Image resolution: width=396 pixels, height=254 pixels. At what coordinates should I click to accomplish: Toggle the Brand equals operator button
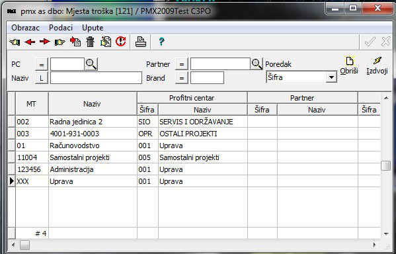tap(182, 78)
